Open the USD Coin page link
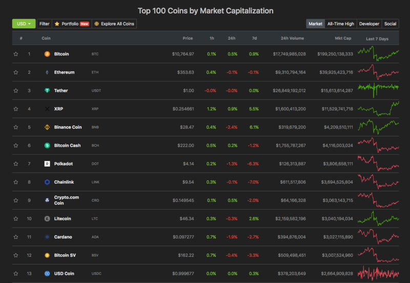The height and width of the screenshot is (283, 410). point(64,274)
